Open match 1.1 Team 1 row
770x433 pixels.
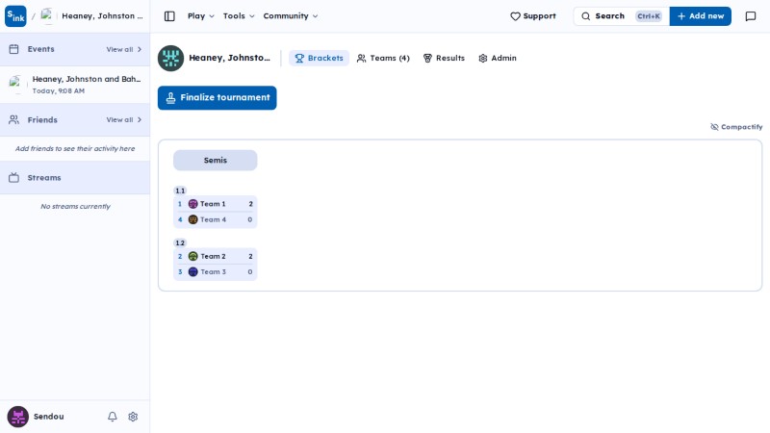(x=215, y=204)
